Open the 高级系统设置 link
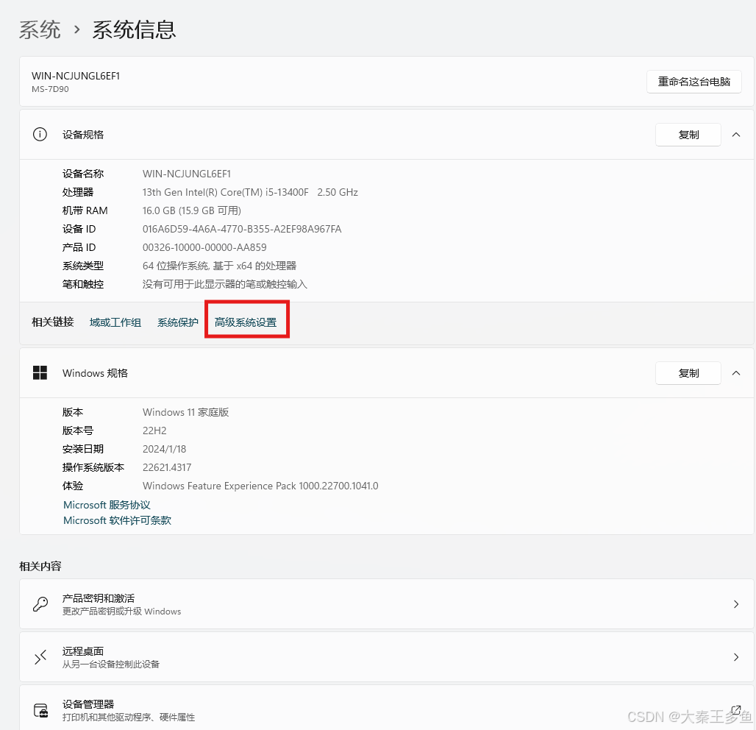Screen dimensions: 756x730 [x=246, y=322]
